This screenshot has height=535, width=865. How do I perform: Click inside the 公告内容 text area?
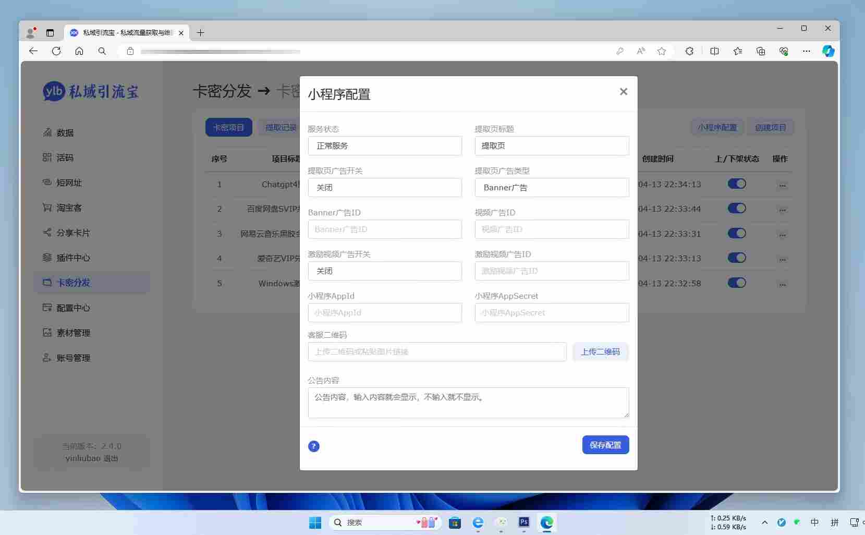click(468, 403)
